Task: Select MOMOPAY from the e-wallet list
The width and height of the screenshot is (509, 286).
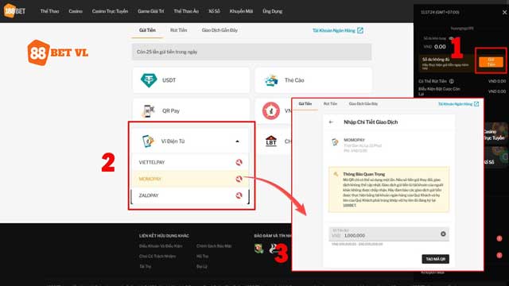Action: 191,179
